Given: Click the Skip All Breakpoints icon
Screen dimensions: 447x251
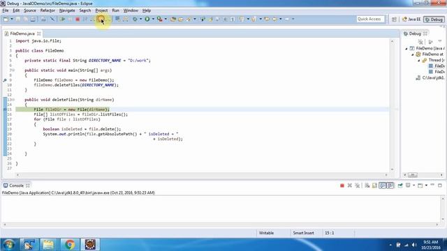Looking at the screenshot, I should (x=52, y=19).
